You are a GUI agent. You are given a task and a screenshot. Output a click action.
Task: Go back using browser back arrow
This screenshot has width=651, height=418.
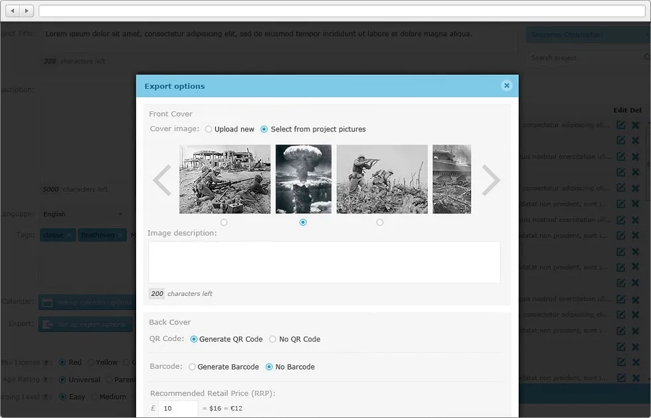point(13,11)
